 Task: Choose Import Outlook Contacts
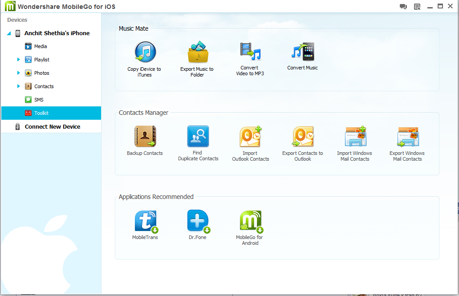click(251, 143)
